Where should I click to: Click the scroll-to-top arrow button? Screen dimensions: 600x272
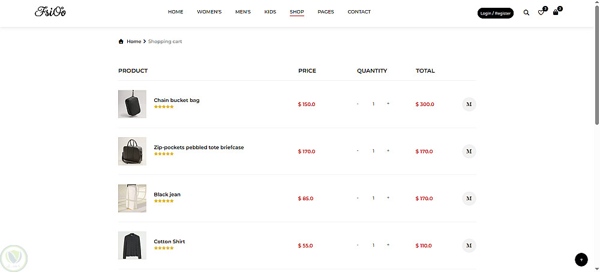pyautogui.click(x=581, y=259)
